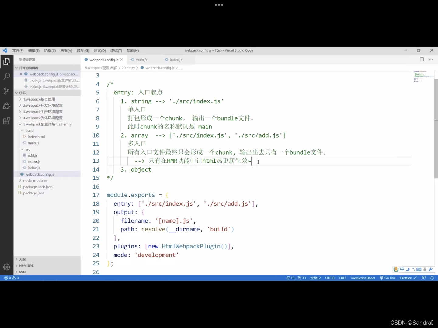
Task: Change language mode JavaScript React
Action: click(363, 278)
